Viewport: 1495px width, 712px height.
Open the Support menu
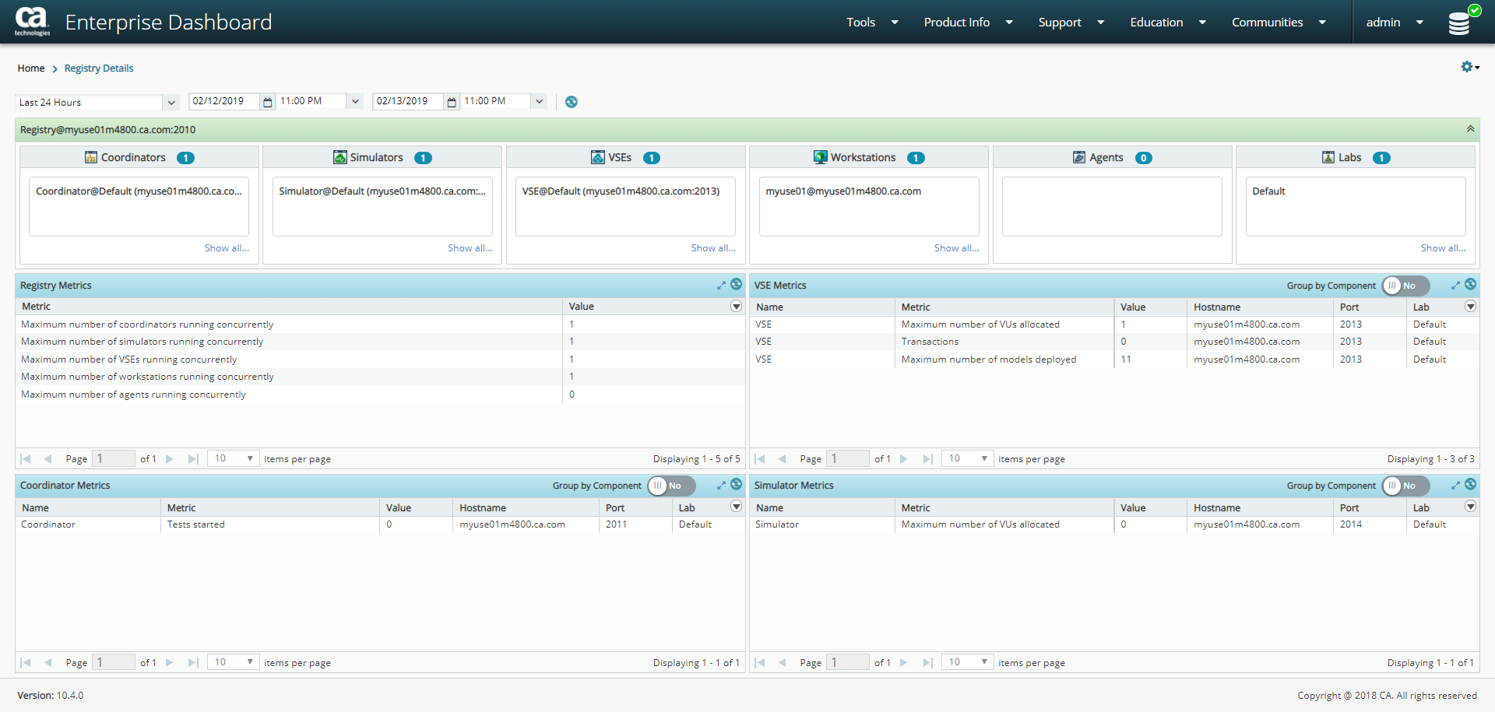point(1071,22)
